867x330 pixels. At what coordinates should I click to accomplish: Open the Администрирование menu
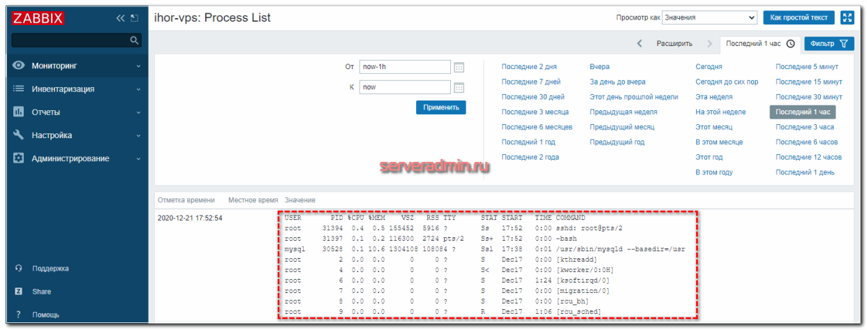(75, 158)
